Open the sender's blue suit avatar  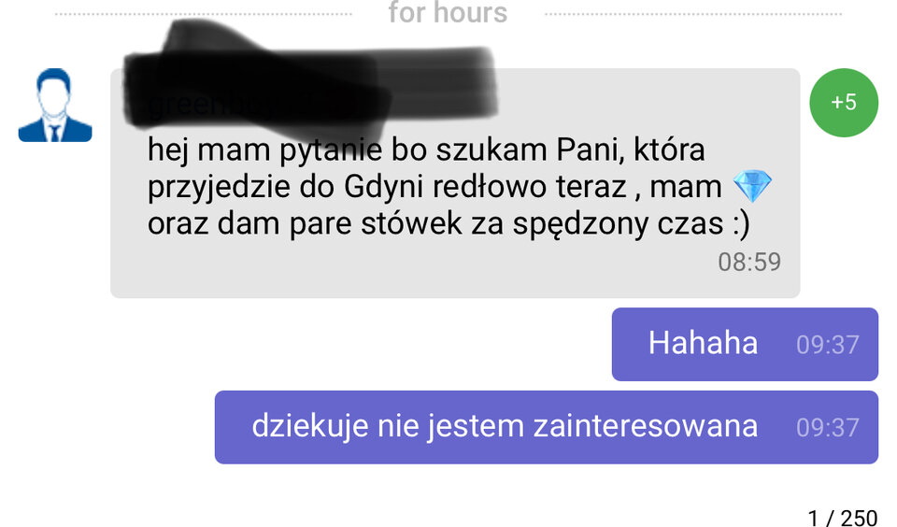tap(55, 106)
